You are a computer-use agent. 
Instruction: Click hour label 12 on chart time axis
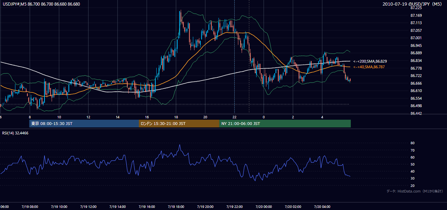coord(88,117)
